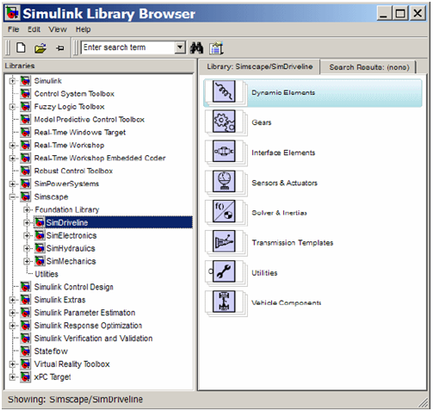The image size is (433, 411).
Task: Open the wrench Utilities block icon
Action: 224,271
